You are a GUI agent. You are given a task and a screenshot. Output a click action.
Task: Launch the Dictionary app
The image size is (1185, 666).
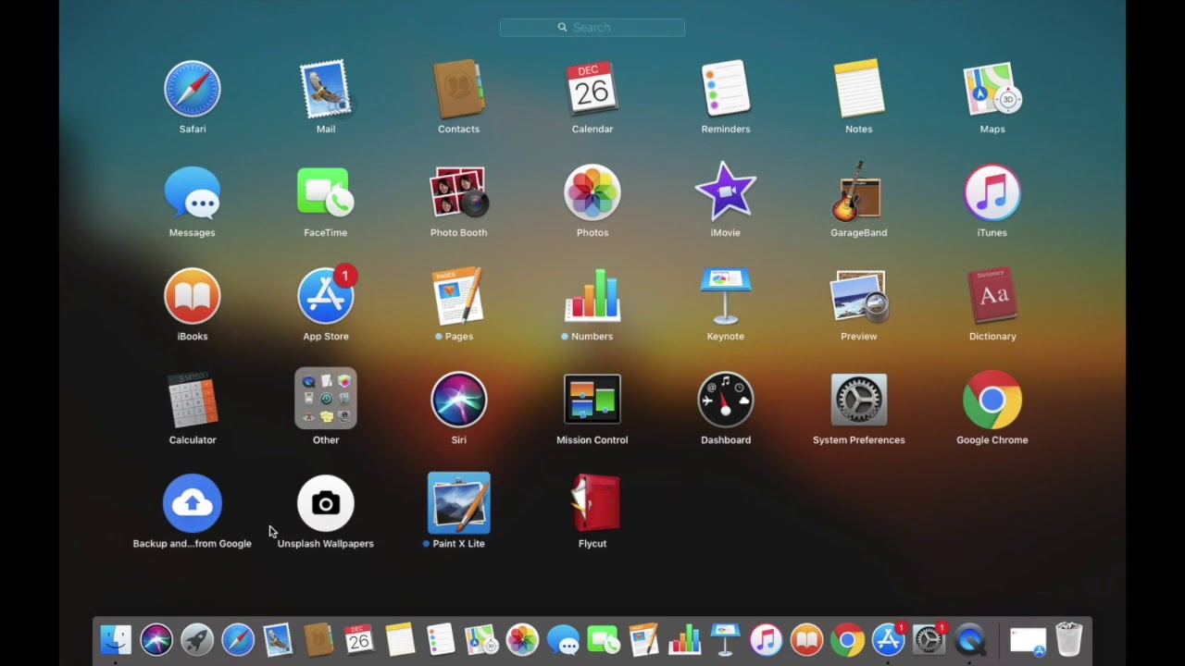pyautogui.click(x=992, y=296)
